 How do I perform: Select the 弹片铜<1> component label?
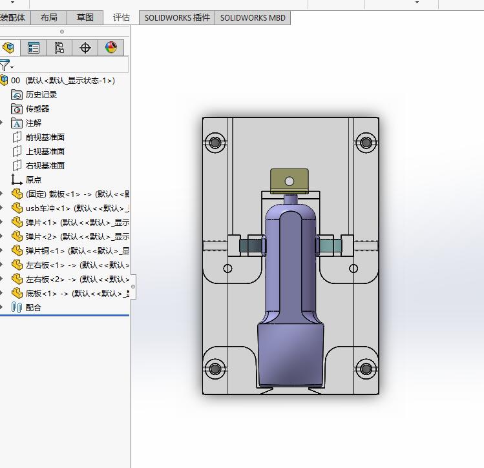77,250
